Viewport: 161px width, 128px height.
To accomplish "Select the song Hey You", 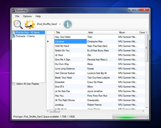I will (70, 96).
